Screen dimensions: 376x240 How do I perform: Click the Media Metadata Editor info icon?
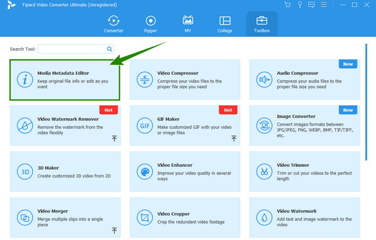pos(25,79)
